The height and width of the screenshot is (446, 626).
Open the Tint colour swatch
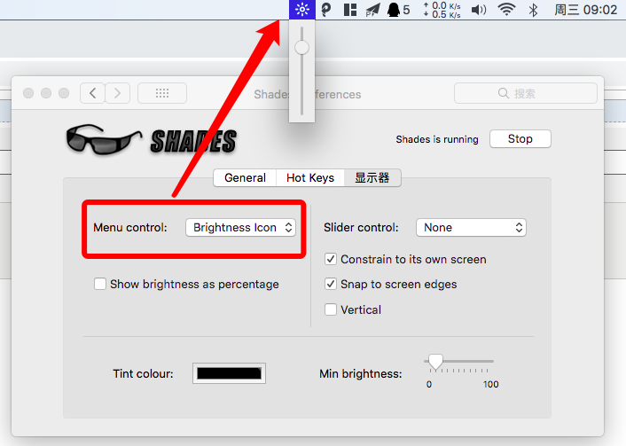(229, 373)
